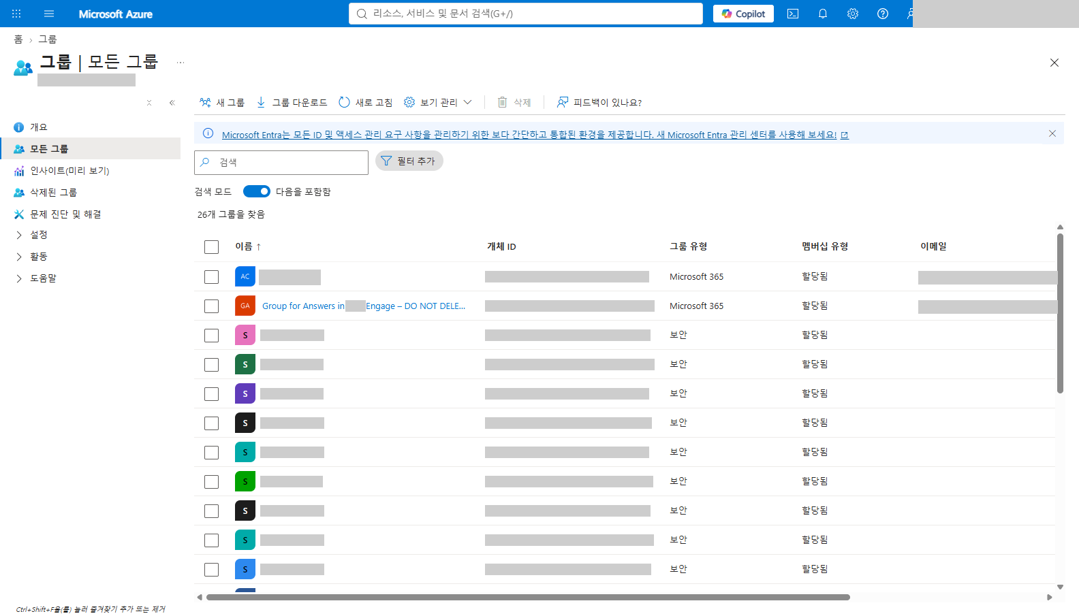Screen dimensions: 1079x616
Task: Open help question mark icon
Action: click(883, 14)
